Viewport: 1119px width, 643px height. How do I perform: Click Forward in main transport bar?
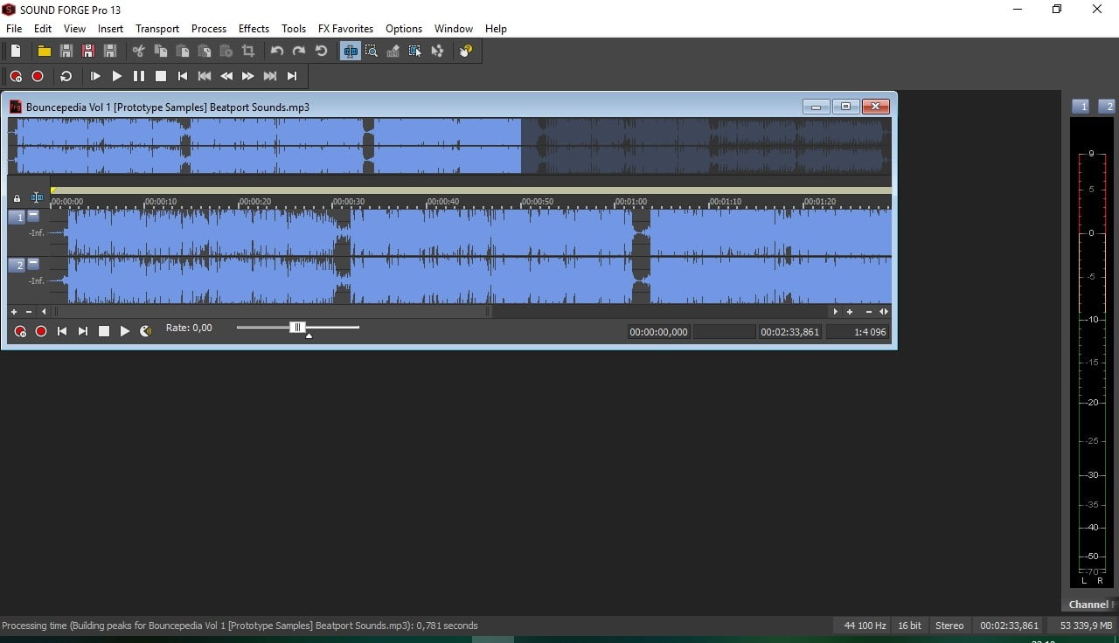coord(248,76)
